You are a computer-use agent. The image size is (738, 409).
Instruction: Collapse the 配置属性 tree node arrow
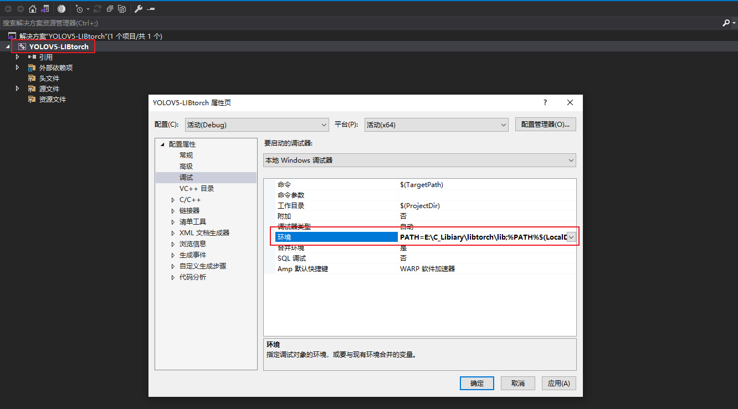tap(162, 144)
